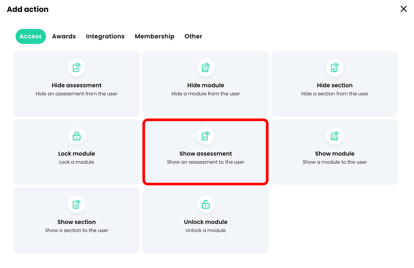Pick the Lock module action card

tap(77, 152)
